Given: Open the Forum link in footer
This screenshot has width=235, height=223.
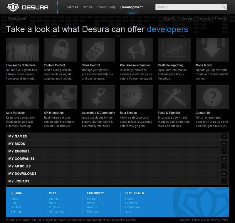Looking at the screenshot, I should tap(91, 199).
